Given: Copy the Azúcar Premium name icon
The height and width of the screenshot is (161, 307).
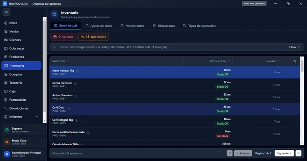Looking at the screenshot, I should click(76, 96).
